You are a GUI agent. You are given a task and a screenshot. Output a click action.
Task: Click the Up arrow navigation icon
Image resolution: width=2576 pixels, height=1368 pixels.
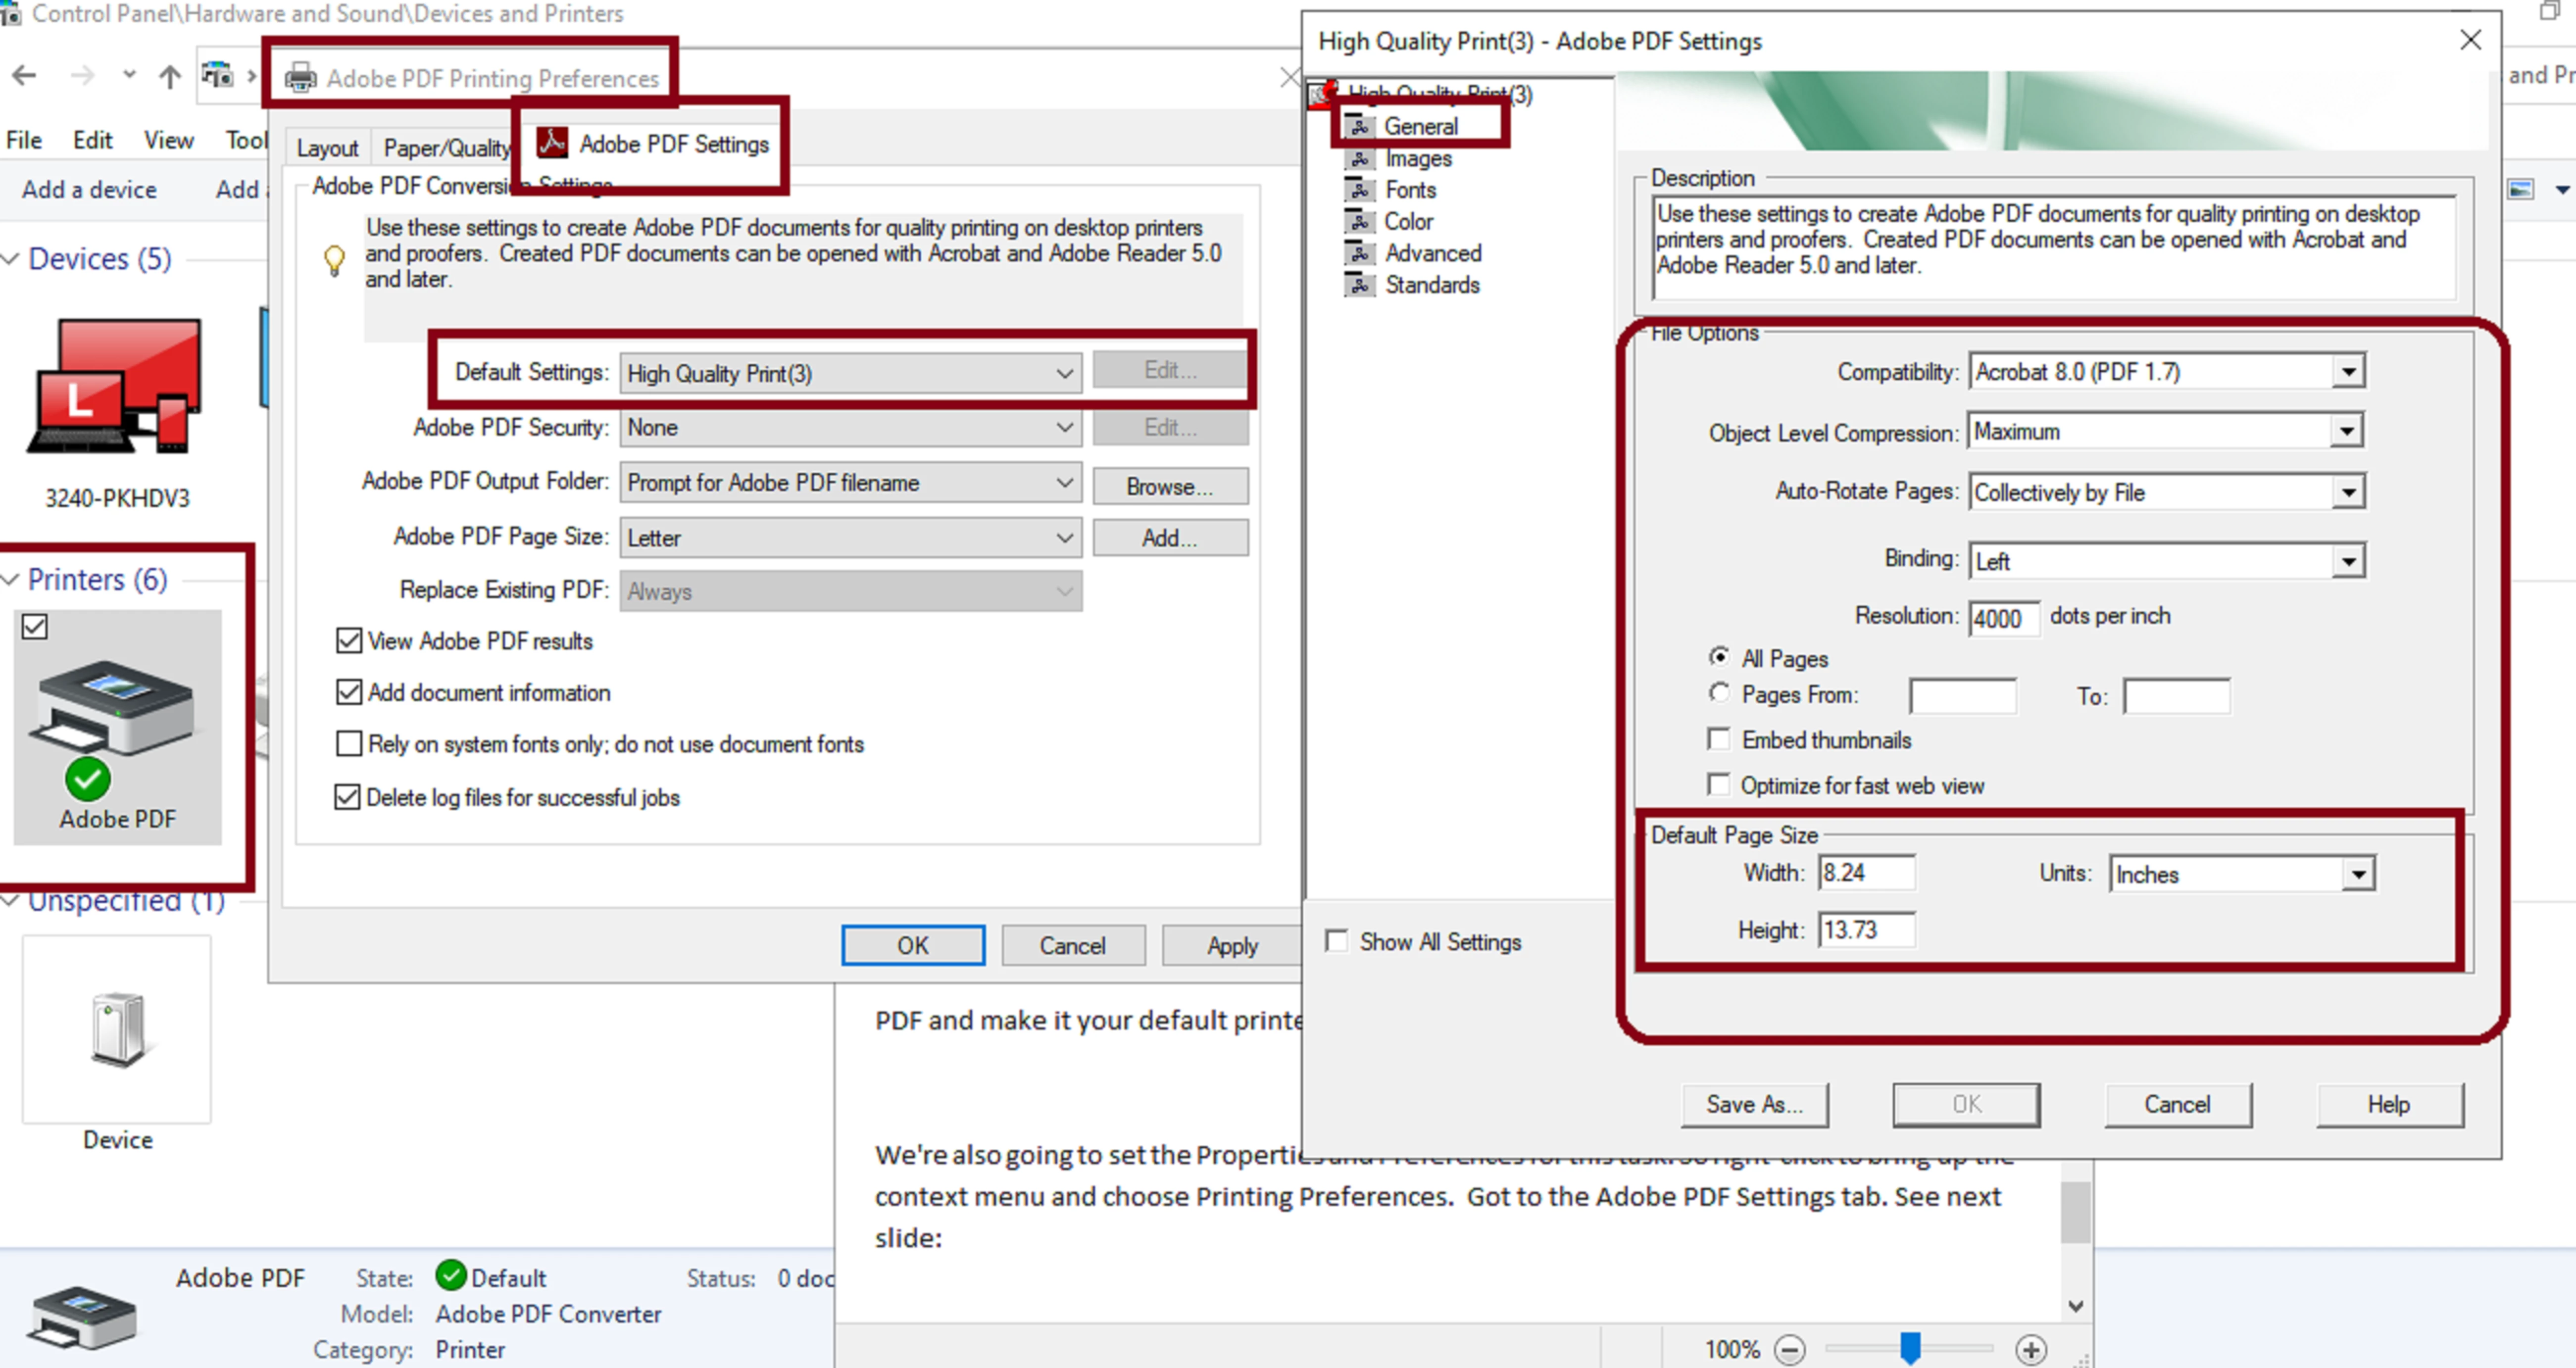point(170,76)
